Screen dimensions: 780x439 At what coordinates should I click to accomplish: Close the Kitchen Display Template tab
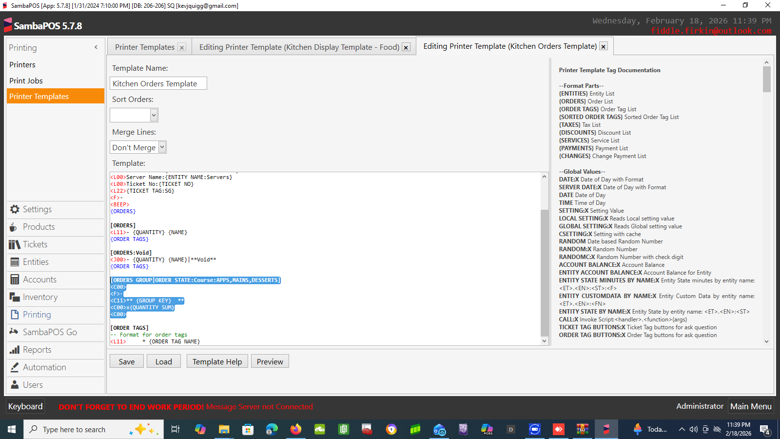pyautogui.click(x=406, y=47)
